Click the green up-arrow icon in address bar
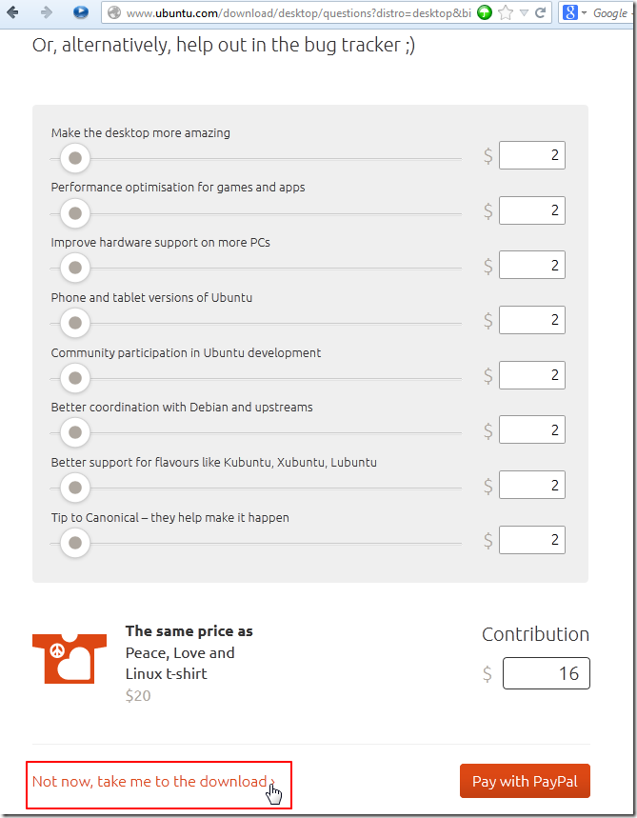The height and width of the screenshot is (818, 637). pos(485,13)
